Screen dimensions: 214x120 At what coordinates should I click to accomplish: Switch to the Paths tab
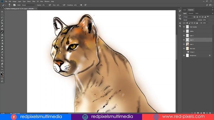(197, 13)
